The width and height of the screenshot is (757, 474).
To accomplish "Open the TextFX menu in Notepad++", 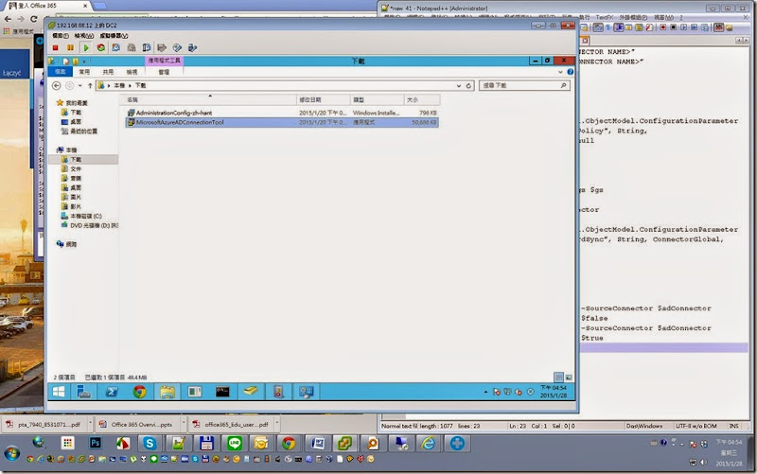I will (605, 17).
